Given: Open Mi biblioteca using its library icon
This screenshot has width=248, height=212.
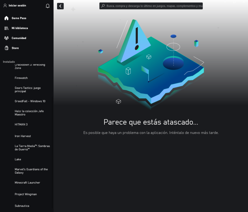Looking at the screenshot, I should [x=6, y=28].
